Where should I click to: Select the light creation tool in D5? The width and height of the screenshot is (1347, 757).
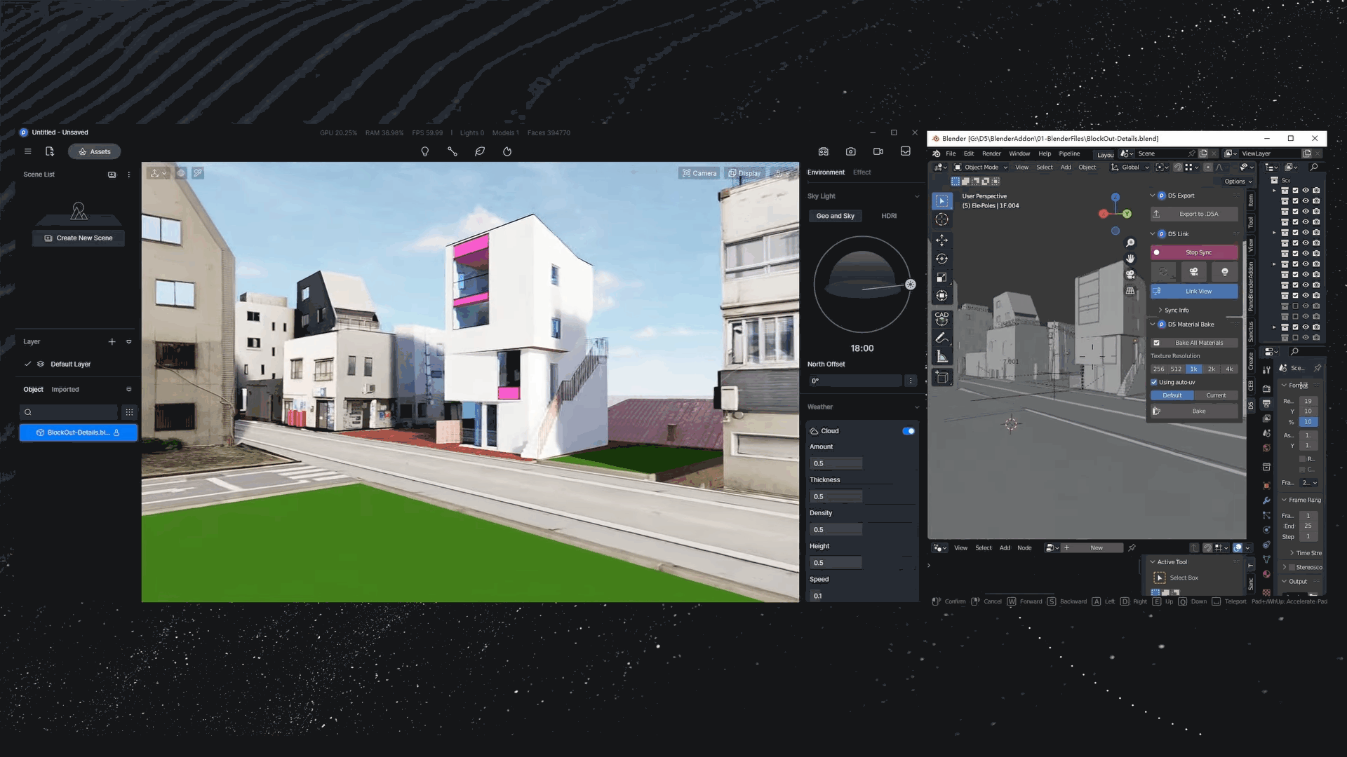(425, 151)
